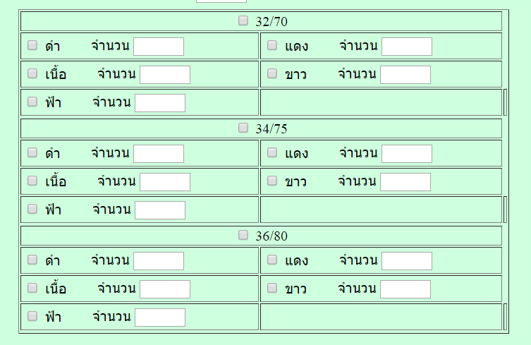The width and height of the screenshot is (531, 345).
Task: Check the 36/80 size checkbox
Action: tap(243, 235)
